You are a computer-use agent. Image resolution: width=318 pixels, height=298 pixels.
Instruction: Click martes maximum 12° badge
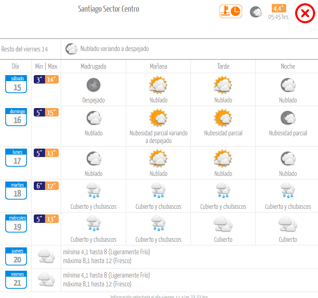52,186
